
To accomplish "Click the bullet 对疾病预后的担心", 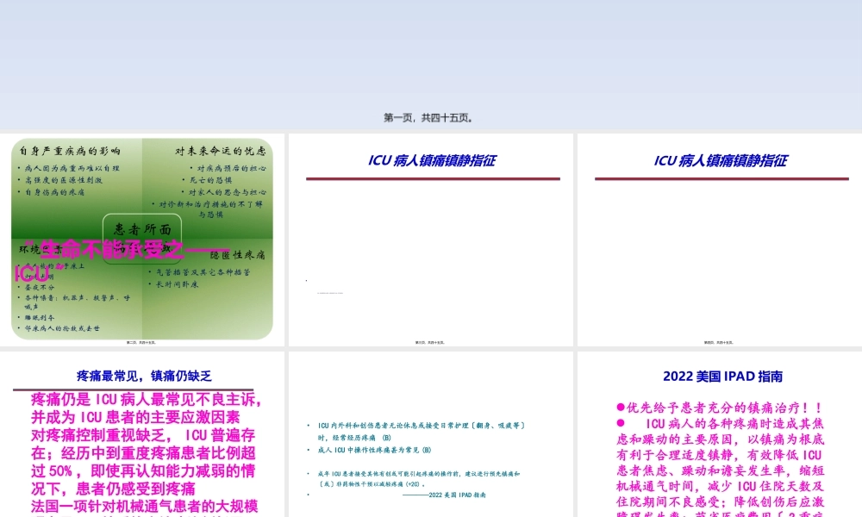I will tap(231, 168).
